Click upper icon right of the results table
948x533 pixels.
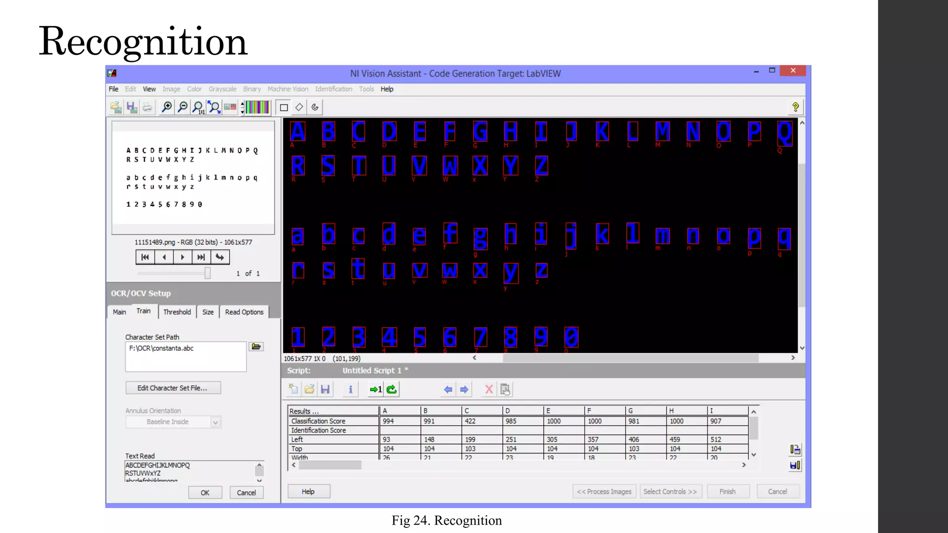[795, 449]
